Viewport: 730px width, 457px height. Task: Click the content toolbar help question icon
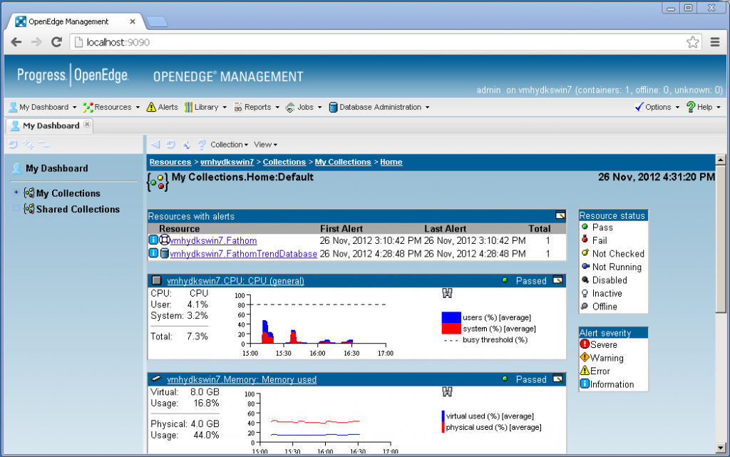(201, 145)
